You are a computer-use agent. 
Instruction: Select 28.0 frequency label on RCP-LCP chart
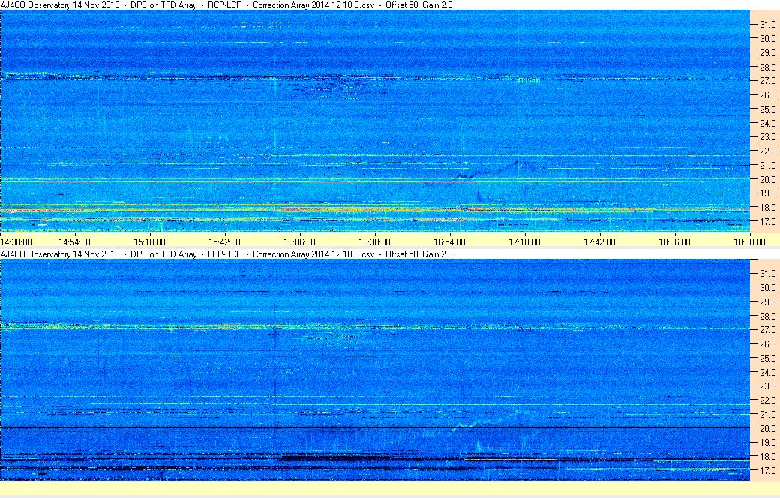pos(767,67)
